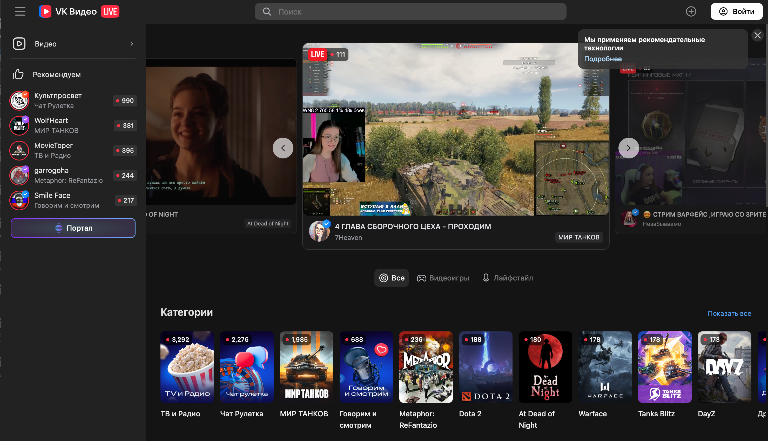Go to previous carousel stream
The image size is (768, 441).
283,148
